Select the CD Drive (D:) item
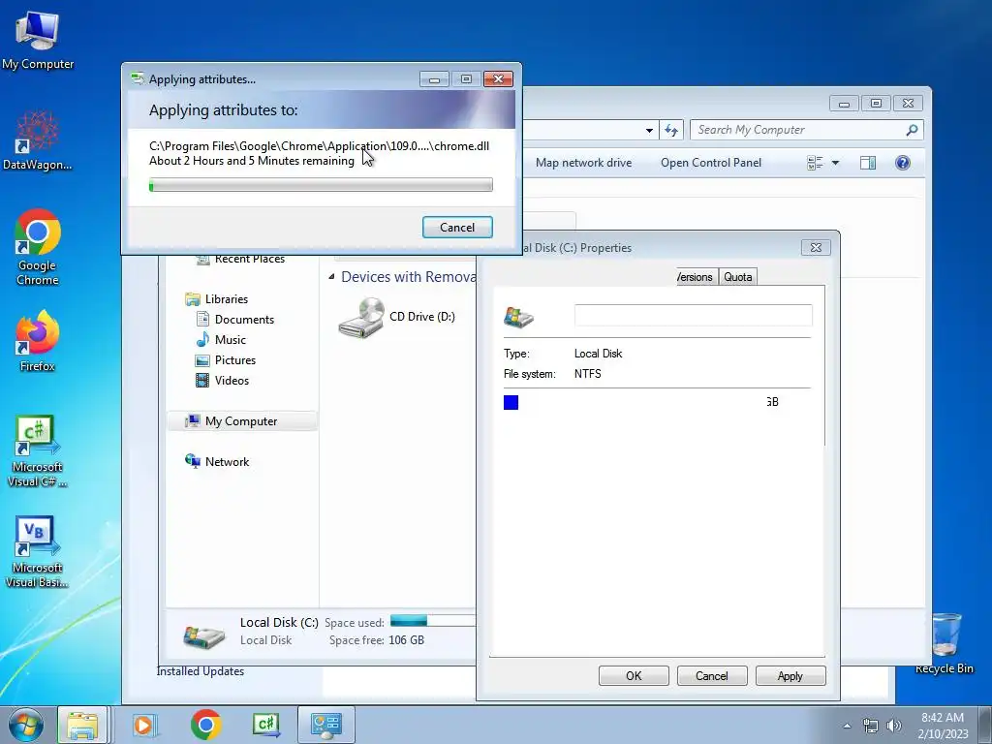This screenshot has width=992, height=744. 397,318
